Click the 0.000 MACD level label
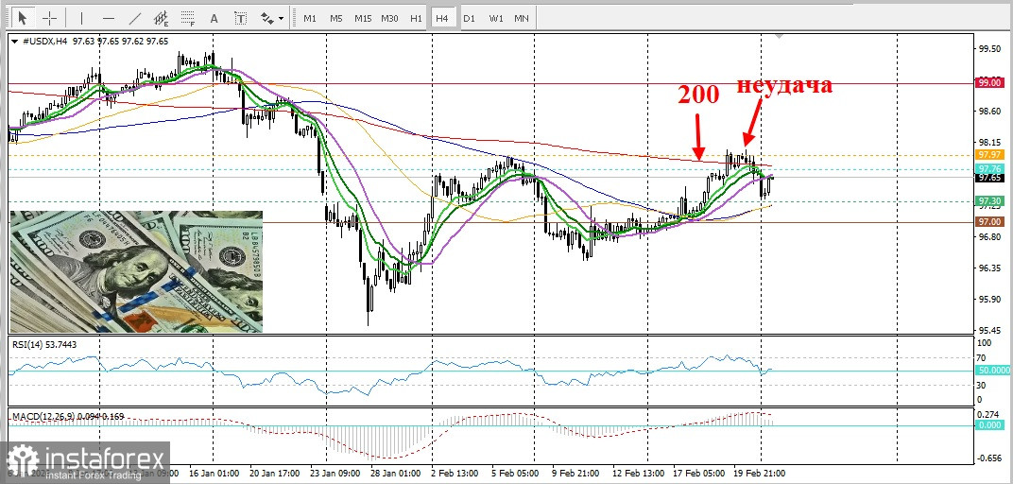The width and height of the screenshot is (1013, 484). pyautogui.click(x=989, y=425)
